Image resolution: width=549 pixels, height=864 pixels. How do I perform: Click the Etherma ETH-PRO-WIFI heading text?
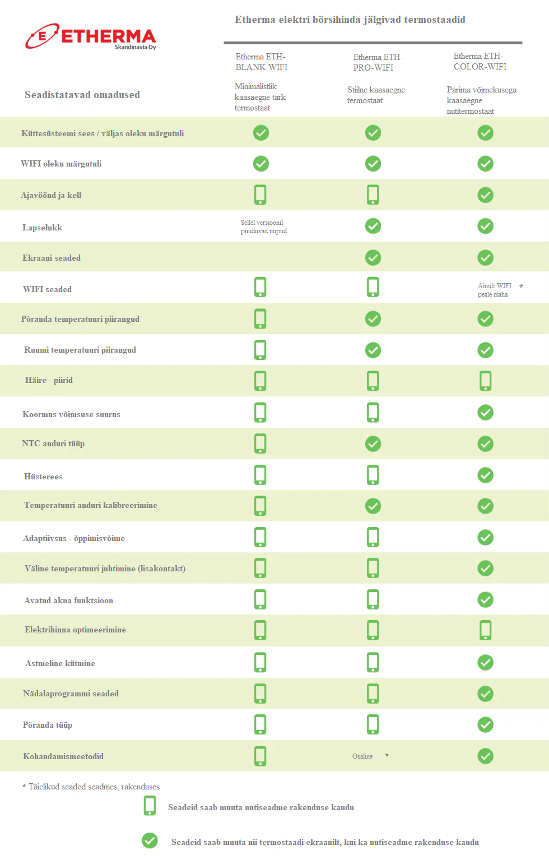click(x=378, y=62)
